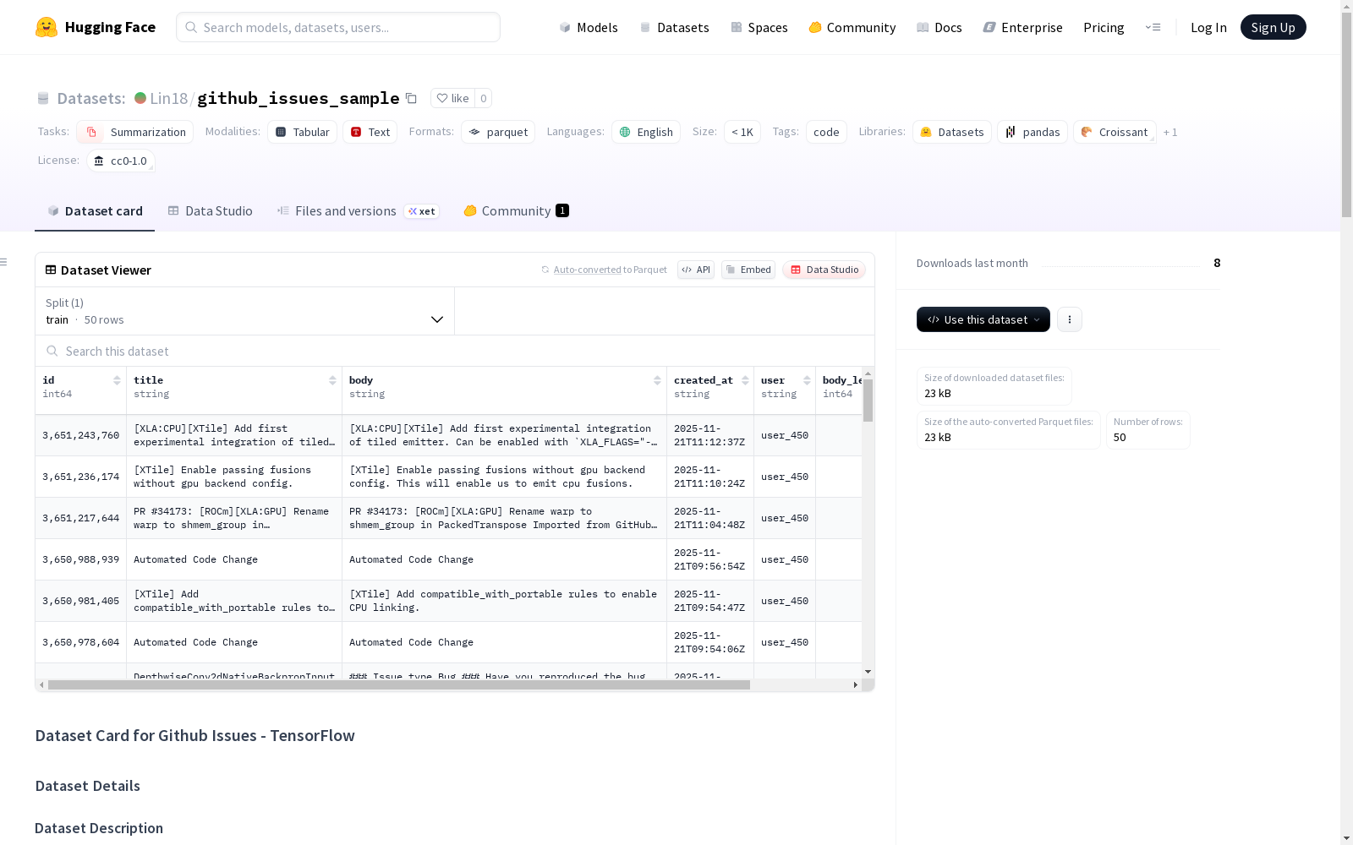Copy dataset name with the copy icon
The image size is (1353, 845).
coord(411,98)
